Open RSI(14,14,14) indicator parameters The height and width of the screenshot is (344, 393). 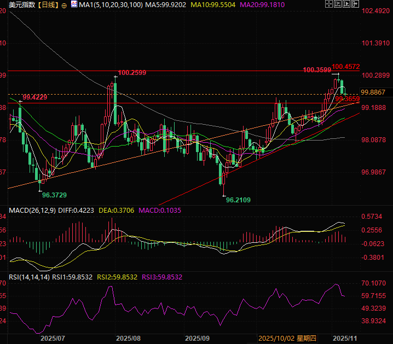point(29,277)
